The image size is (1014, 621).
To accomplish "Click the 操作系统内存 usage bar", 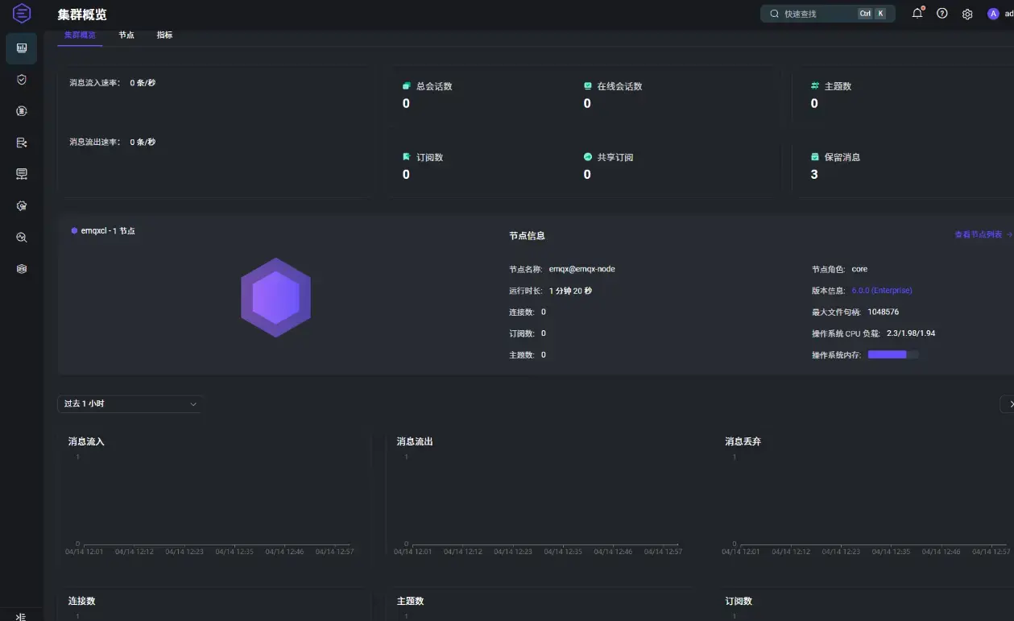I will coord(893,354).
